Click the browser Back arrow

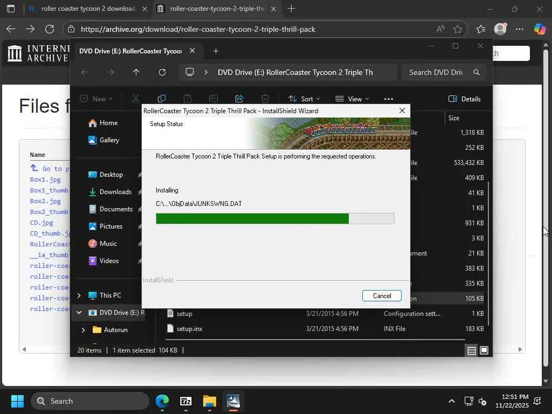point(11,29)
